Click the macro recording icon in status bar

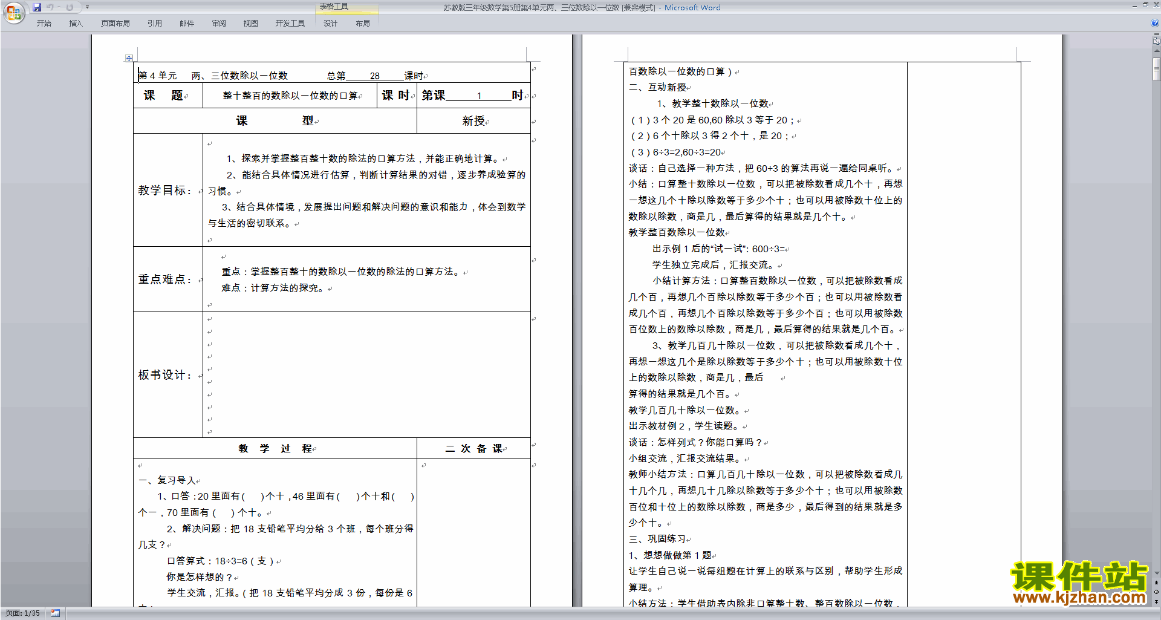[x=56, y=613]
